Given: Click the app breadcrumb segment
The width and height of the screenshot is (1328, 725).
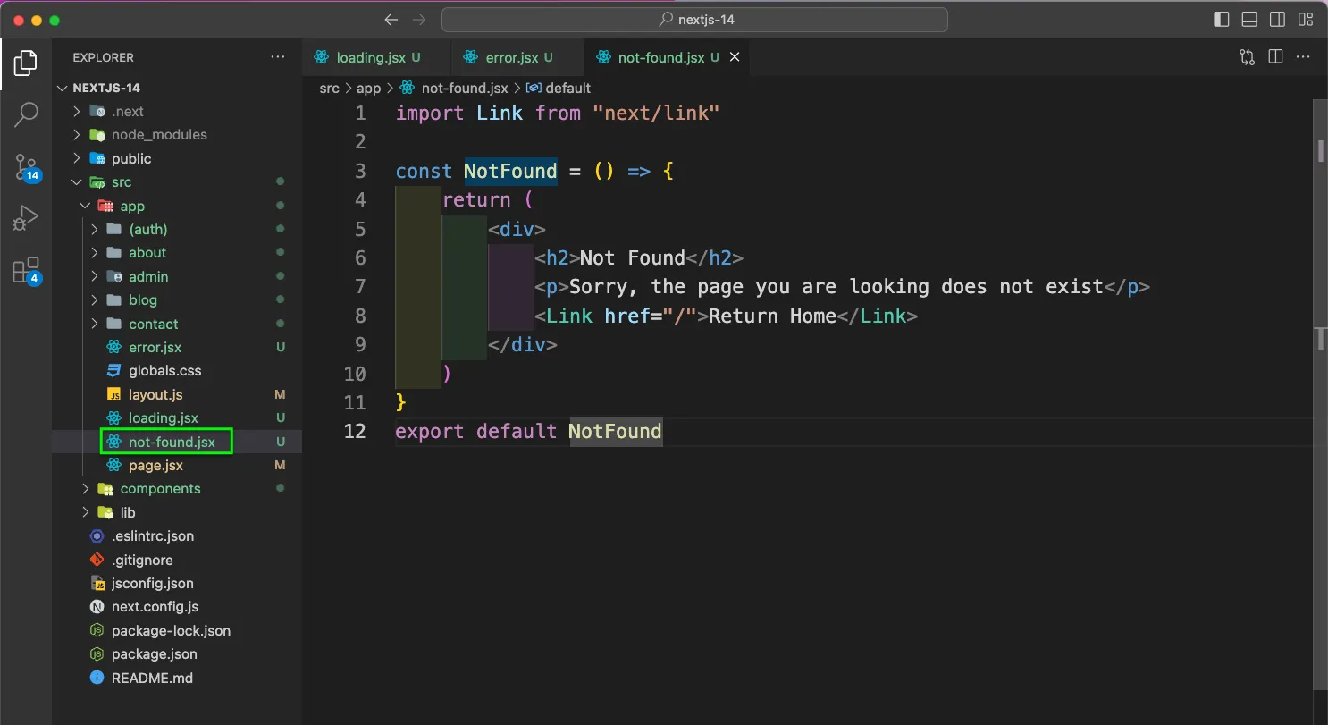Looking at the screenshot, I should click(368, 88).
